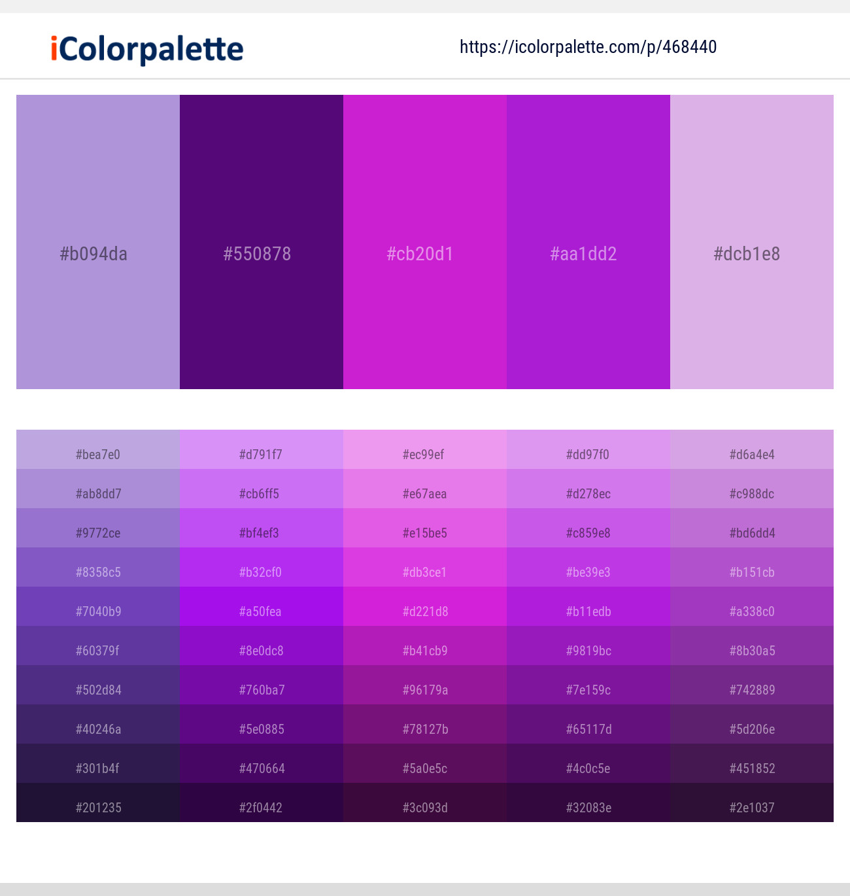Pick the #d791f7 shade cell
The image size is (850, 896).
[x=262, y=449]
